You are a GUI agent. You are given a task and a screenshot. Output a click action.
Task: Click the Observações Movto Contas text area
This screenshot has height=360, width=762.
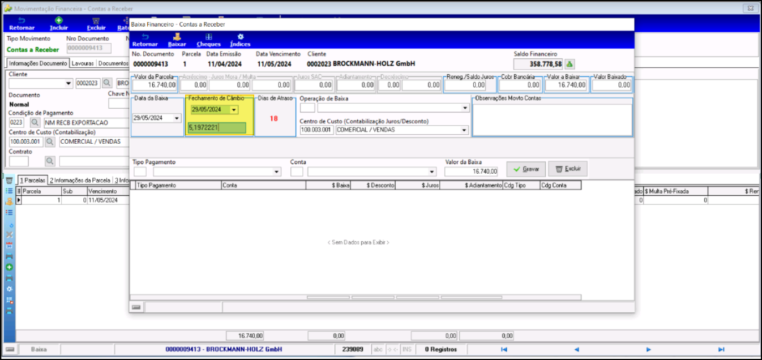click(x=553, y=119)
